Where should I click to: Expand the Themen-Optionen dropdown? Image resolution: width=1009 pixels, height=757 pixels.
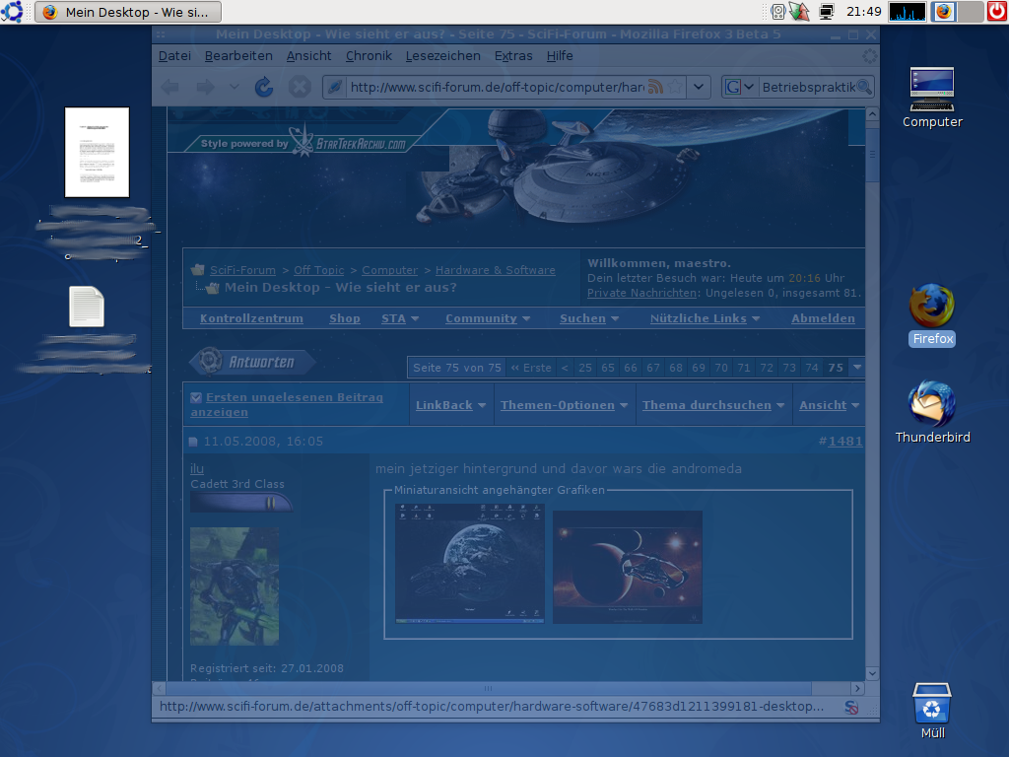[x=564, y=405]
